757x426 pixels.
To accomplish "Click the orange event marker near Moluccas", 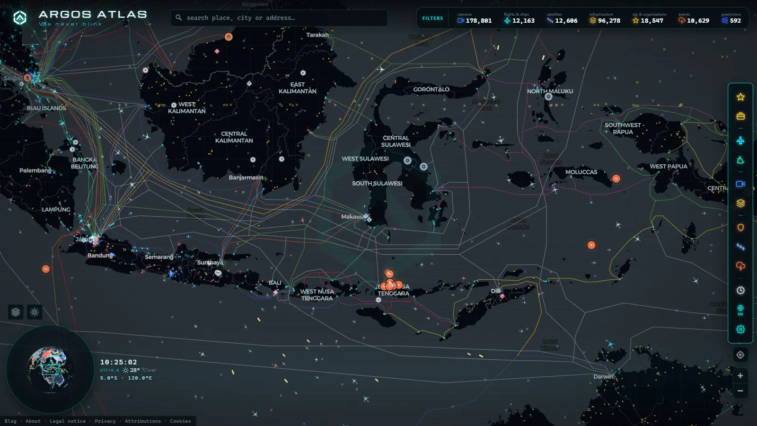I will [x=616, y=178].
